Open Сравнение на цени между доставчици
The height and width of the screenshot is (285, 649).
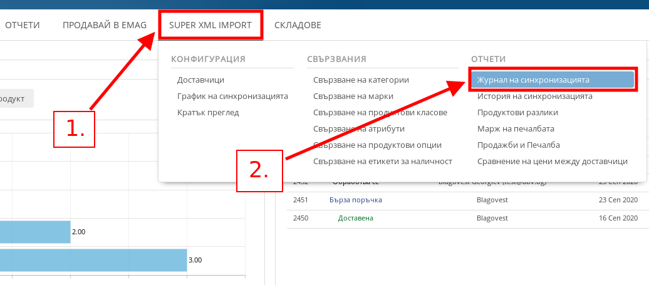pos(552,162)
